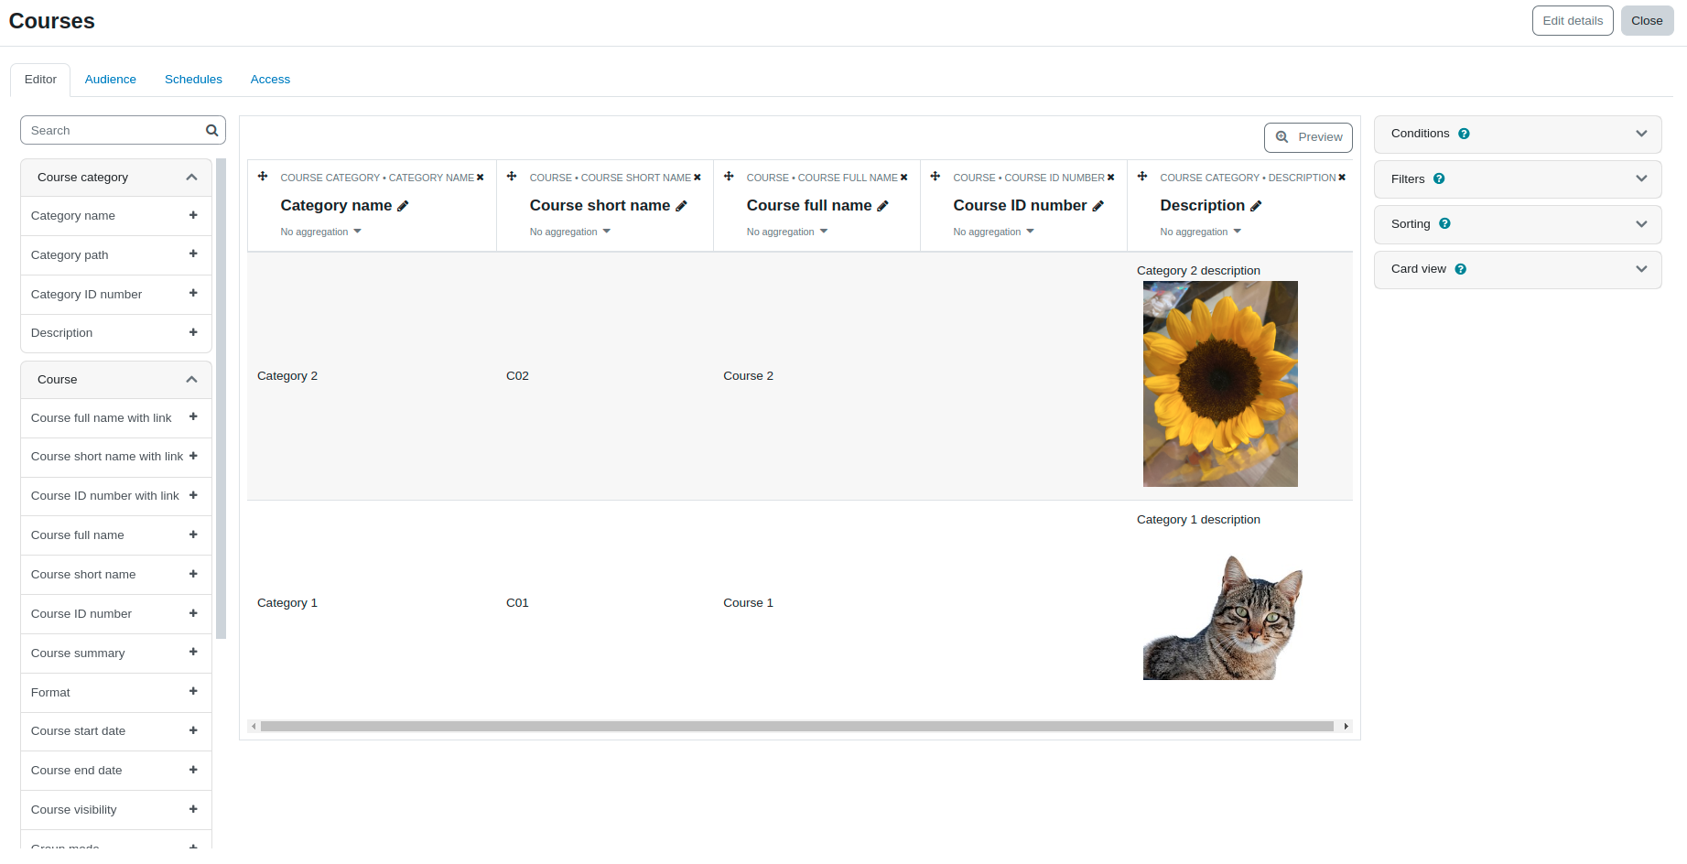Add the sidebar Course full name column with its plus icon
Image resolution: width=1687 pixels, height=864 pixels.
[193, 535]
